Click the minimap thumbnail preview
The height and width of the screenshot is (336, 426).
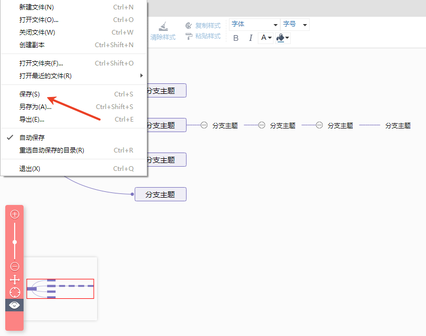(60, 289)
